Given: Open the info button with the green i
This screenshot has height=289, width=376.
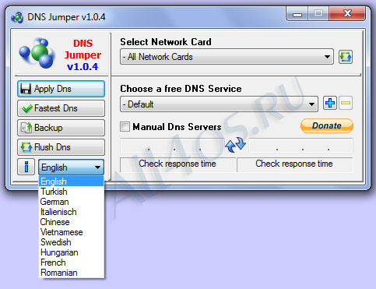Looking at the screenshot, I should pos(26,167).
